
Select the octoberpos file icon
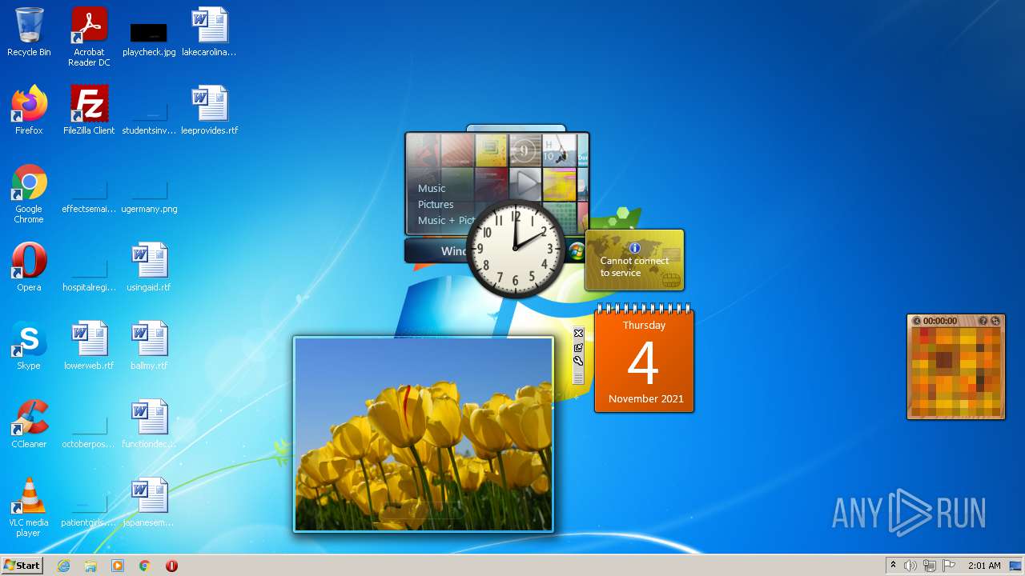[x=89, y=429]
